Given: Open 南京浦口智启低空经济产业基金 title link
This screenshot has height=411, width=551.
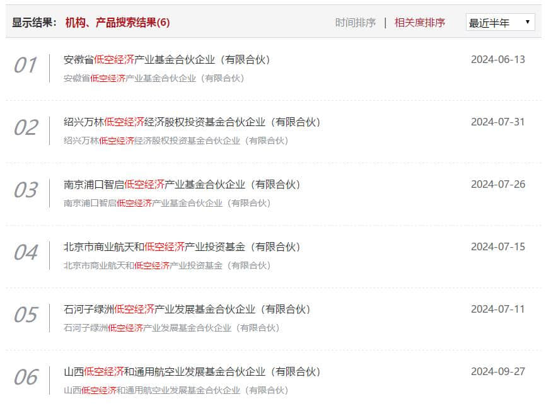Looking at the screenshot, I should point(182,185).
